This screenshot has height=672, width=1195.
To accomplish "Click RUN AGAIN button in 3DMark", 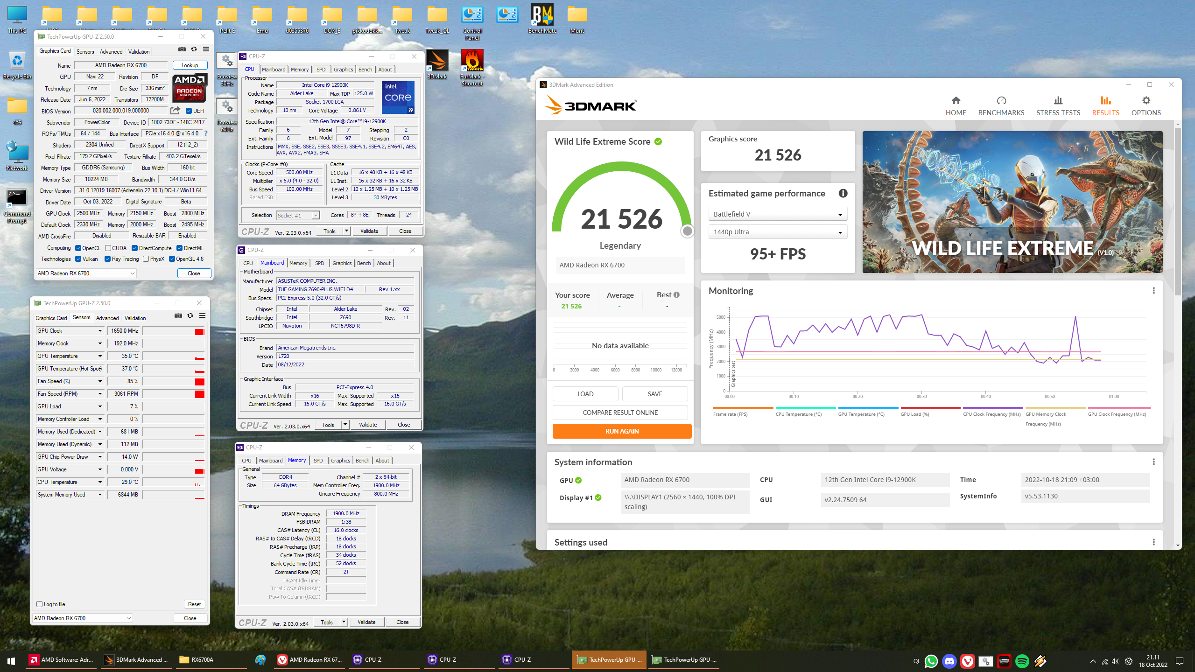I will [622, 431].
